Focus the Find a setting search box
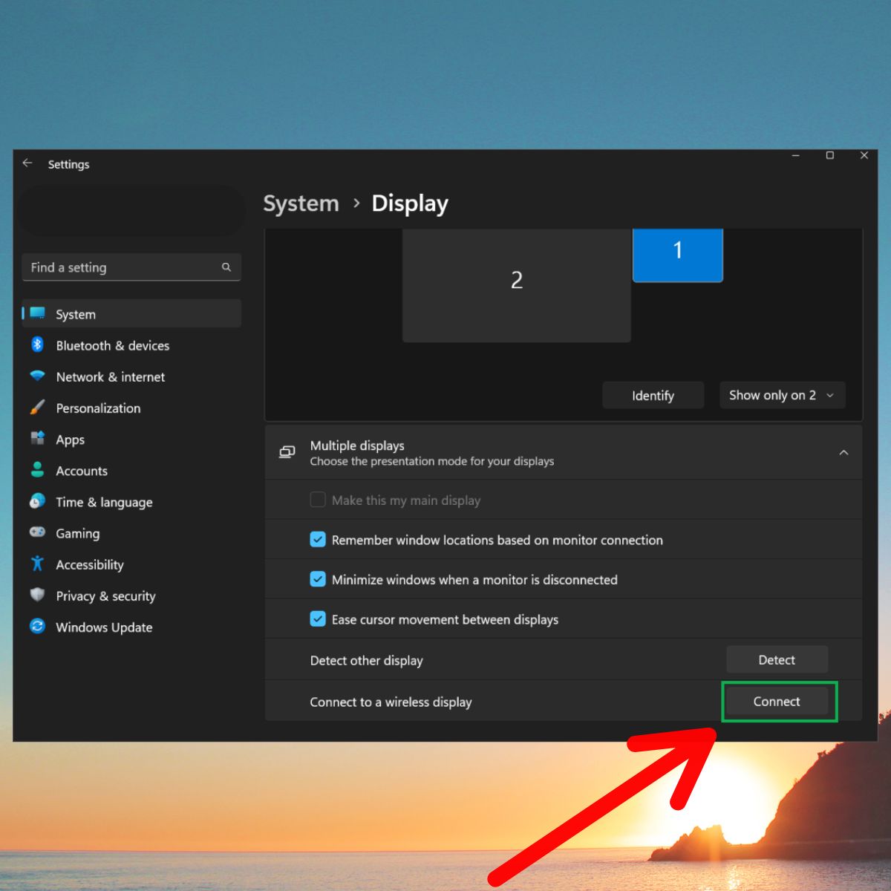Image resolution: width=891 pixels, height=891 pixels. (131, 267)
